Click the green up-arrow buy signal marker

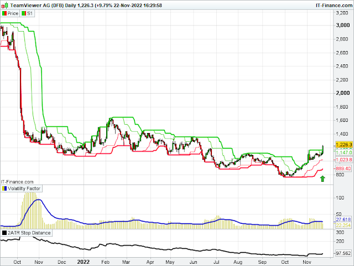pyautogui.click(x=322, y=178)
